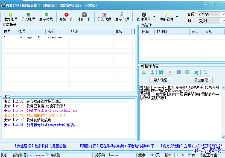Start work with 开始工作 button
Viewport: 225px width, 158px height.
pyautogui.click(x=66, y=15)
